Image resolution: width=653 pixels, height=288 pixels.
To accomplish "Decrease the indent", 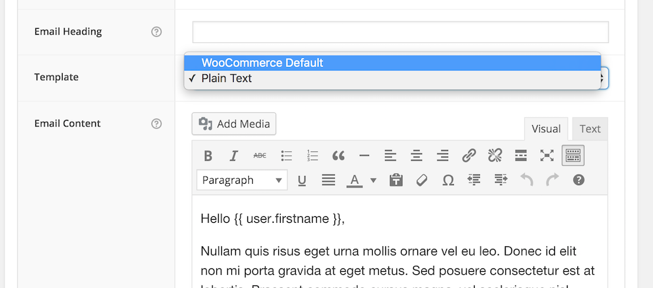I will click(474, 180).
